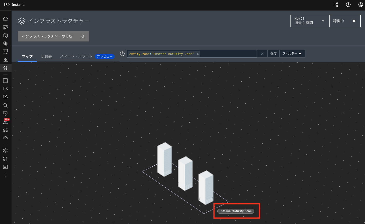Open the Settings gear icon in sidebar
This screenshot has height=224, width=365.
coord(5,151)
